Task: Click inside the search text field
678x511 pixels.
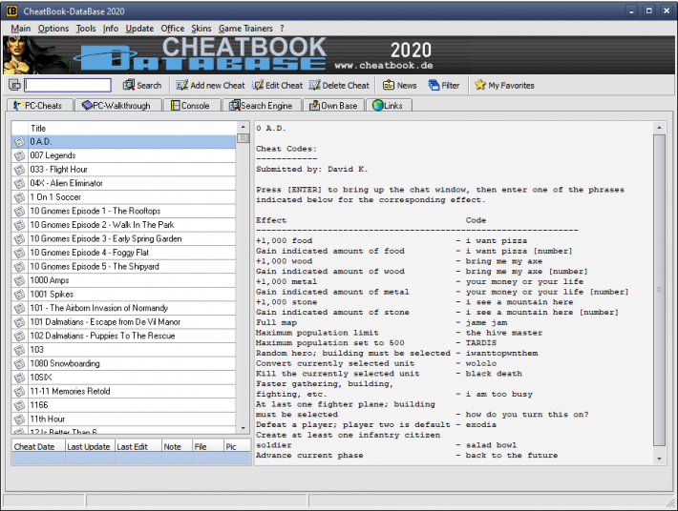Action: (x=68, y=85)
